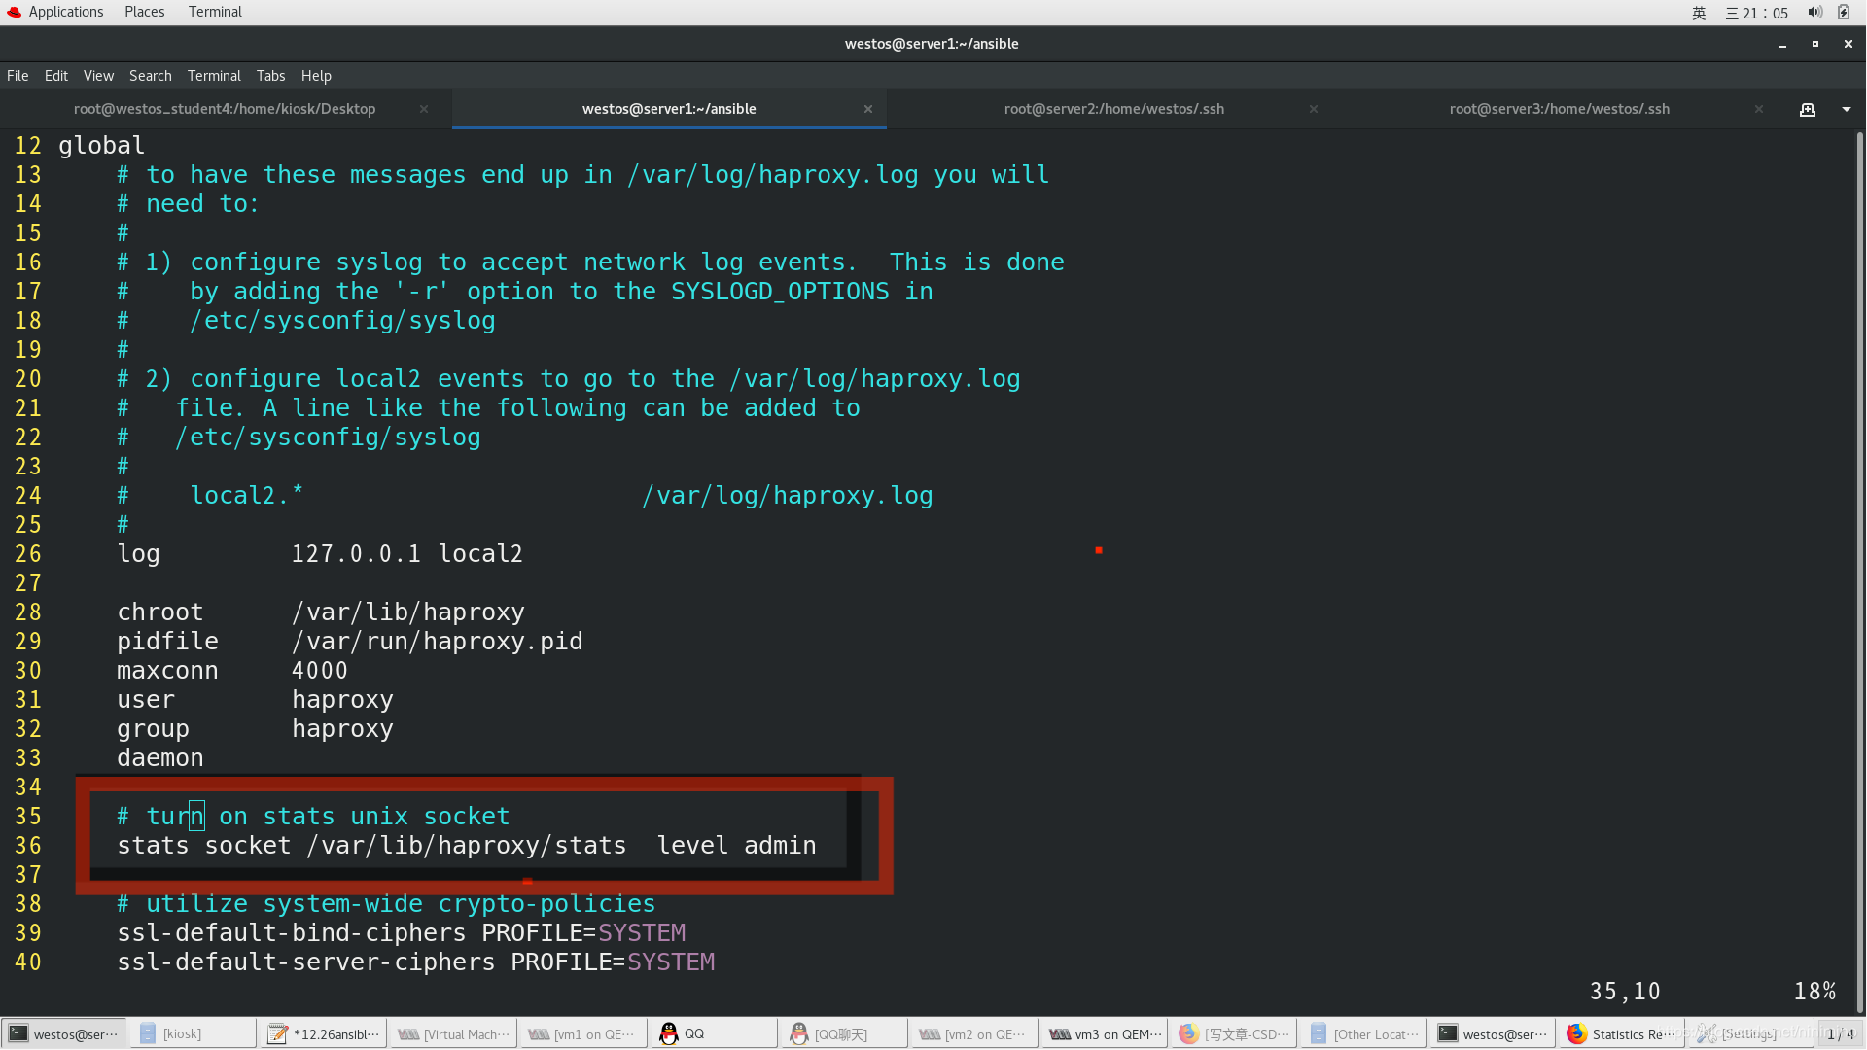Image resolution: width=1867 pixels, height=1050 pixels.
Task: Open the Applications menu in top panel
Action: pyautogui.click(x=65, y=12)
